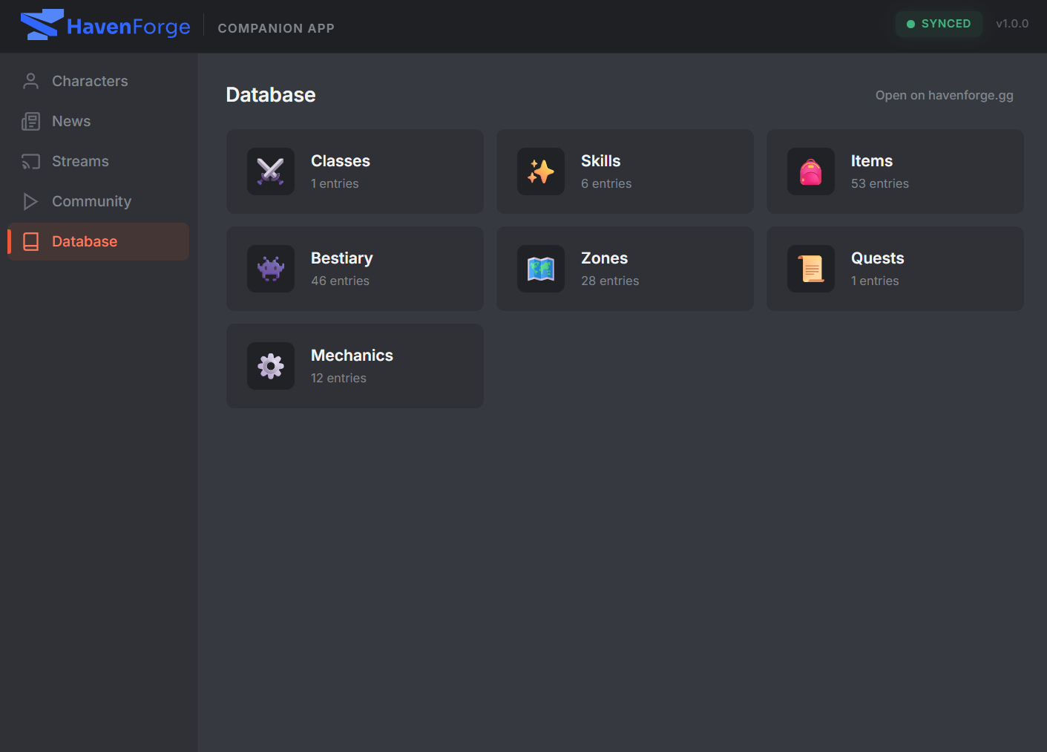The width and height of the screenshot is (1047, 752).
Task: Open the News section
Action: click(71, 121)
